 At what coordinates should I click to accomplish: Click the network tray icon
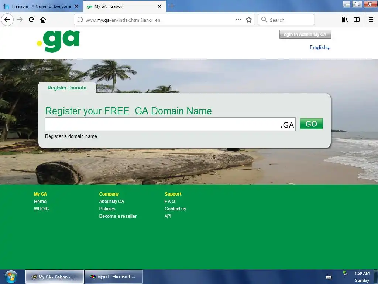coord(345,273)
